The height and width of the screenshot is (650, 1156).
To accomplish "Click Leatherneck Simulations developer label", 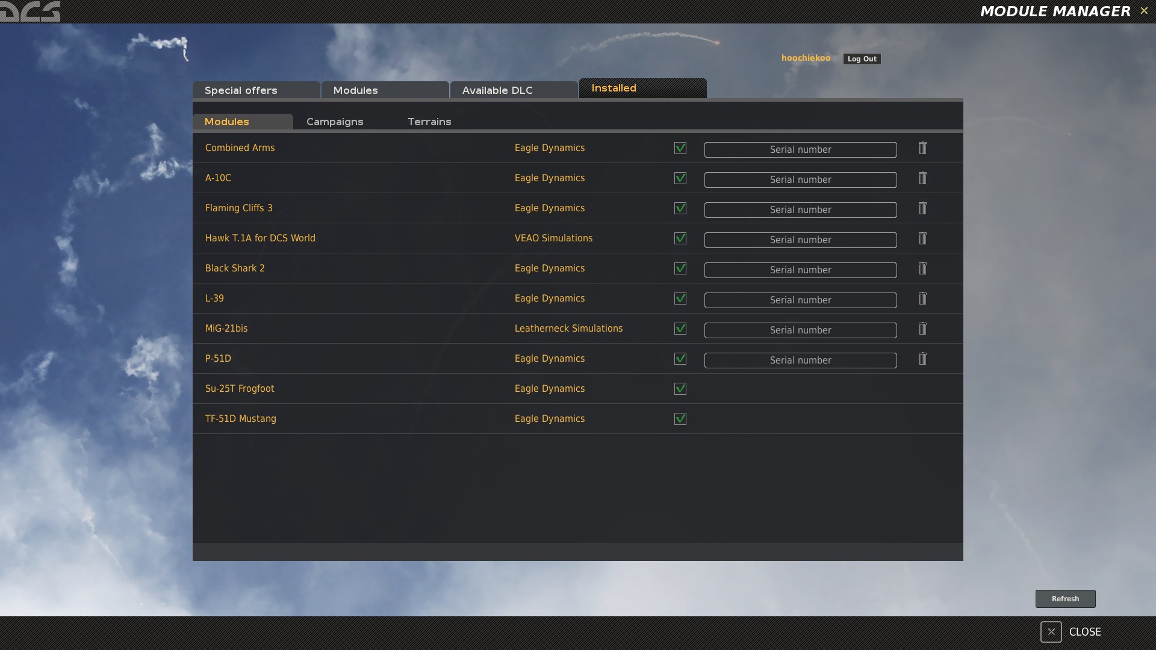I will [x=568, y=329].
